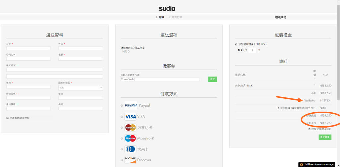Click the second address line field
This screenshot has width=340, height=167.
pyautogui.click(x=55, y=76)
